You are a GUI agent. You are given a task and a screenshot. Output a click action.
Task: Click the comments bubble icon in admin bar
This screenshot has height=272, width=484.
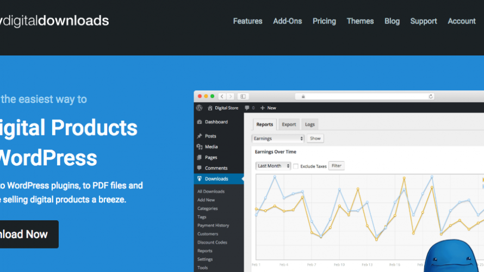pos(247,108)
